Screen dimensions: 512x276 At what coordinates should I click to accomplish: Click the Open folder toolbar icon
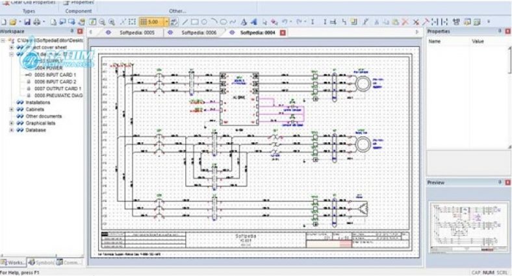tap(13, 22)
